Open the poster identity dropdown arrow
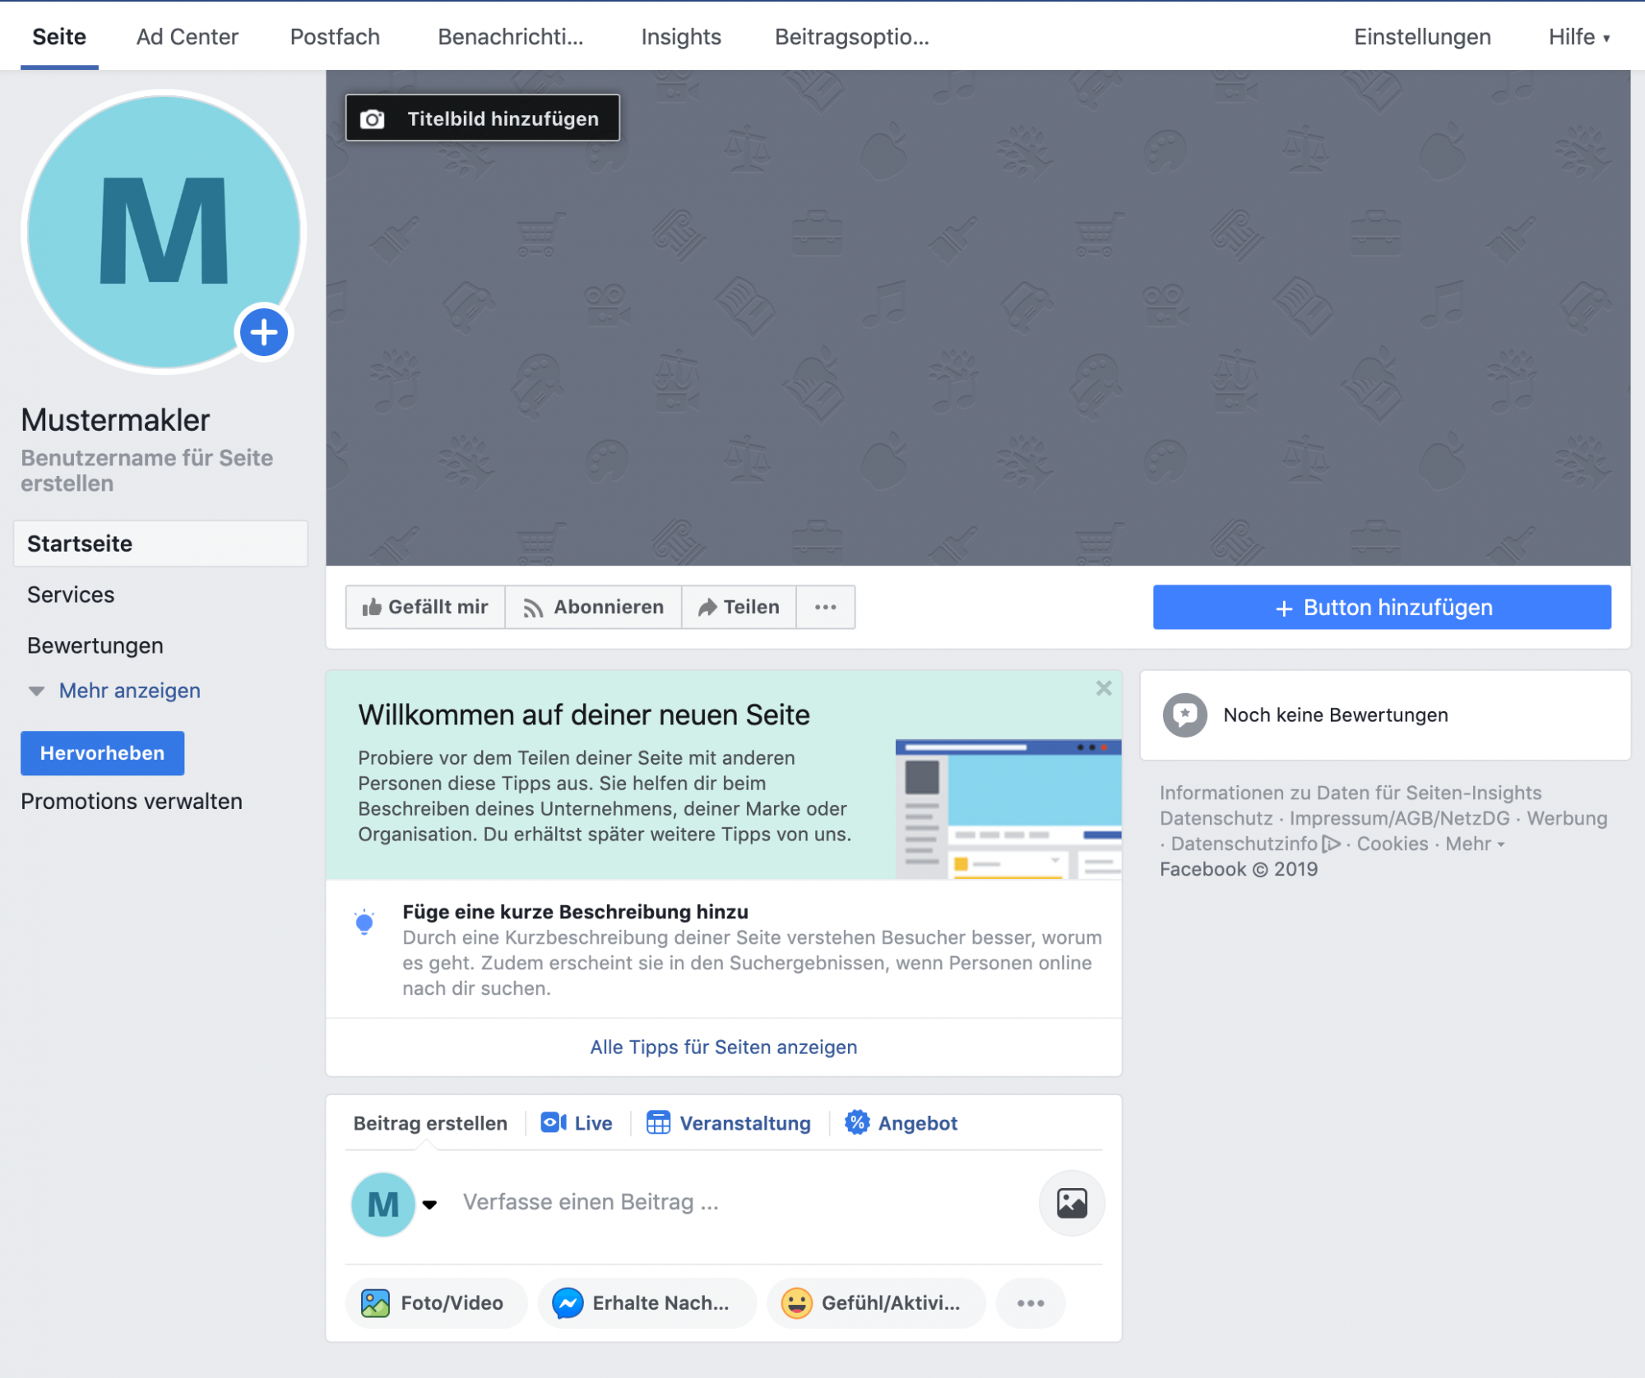1645x1378 pixels. click(429, 1205)
